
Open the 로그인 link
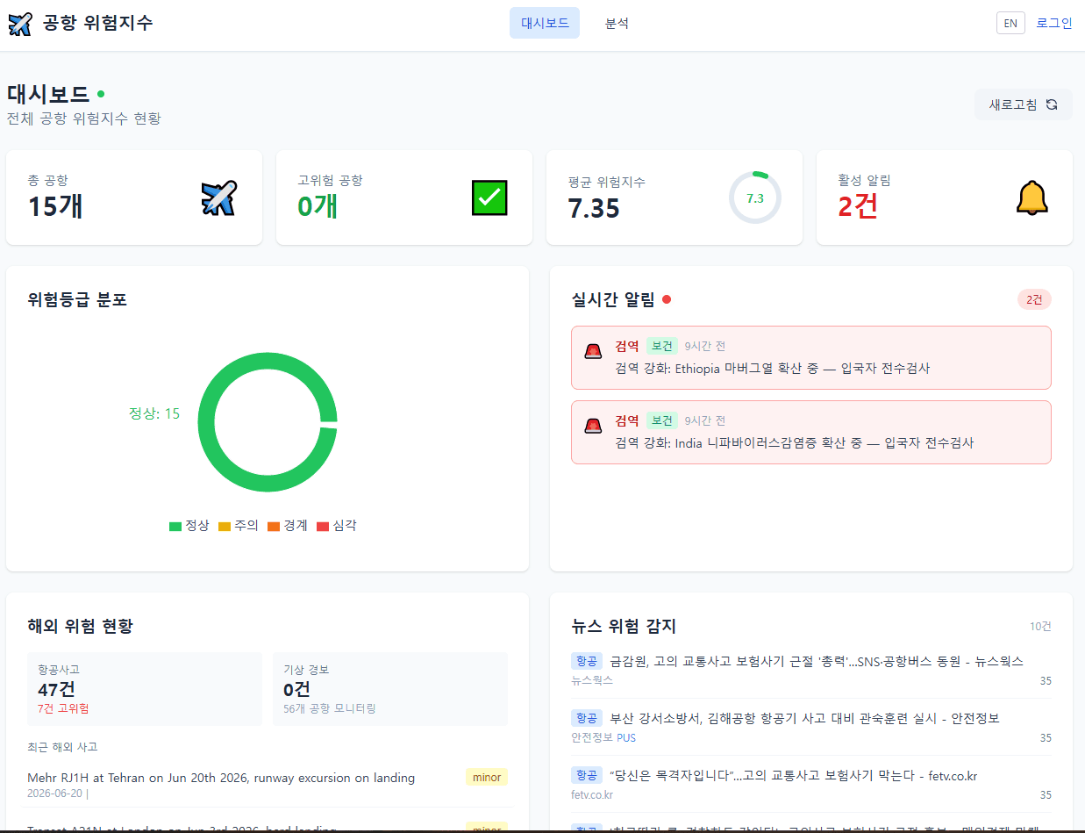[1054, 23]
